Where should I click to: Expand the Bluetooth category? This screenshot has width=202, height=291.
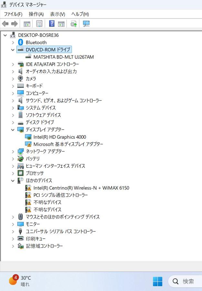[13, 42]
